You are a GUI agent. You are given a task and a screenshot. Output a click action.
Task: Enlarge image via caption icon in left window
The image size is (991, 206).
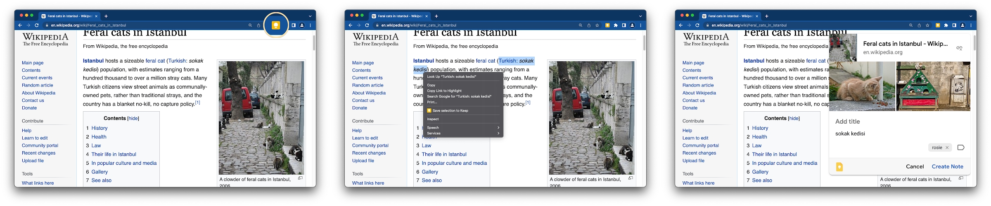(x=300, y=178)
